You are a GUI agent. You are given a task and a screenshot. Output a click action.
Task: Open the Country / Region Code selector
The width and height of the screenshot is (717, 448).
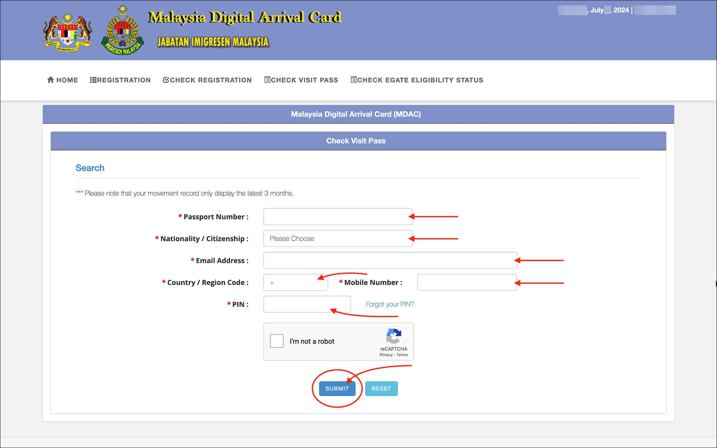click(295, 282)
